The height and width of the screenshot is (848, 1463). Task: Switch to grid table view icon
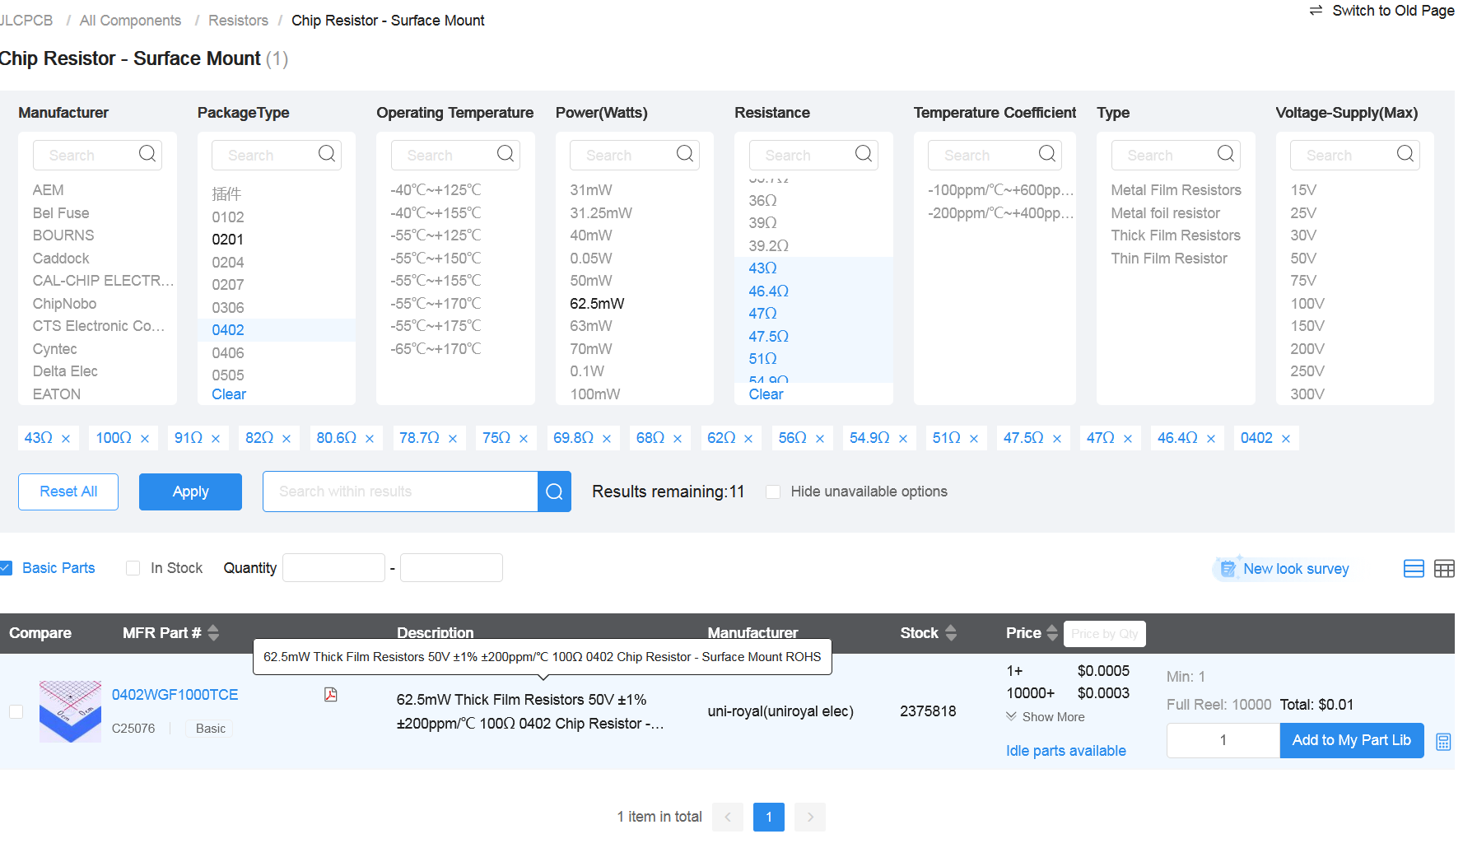pos(1444,569)
